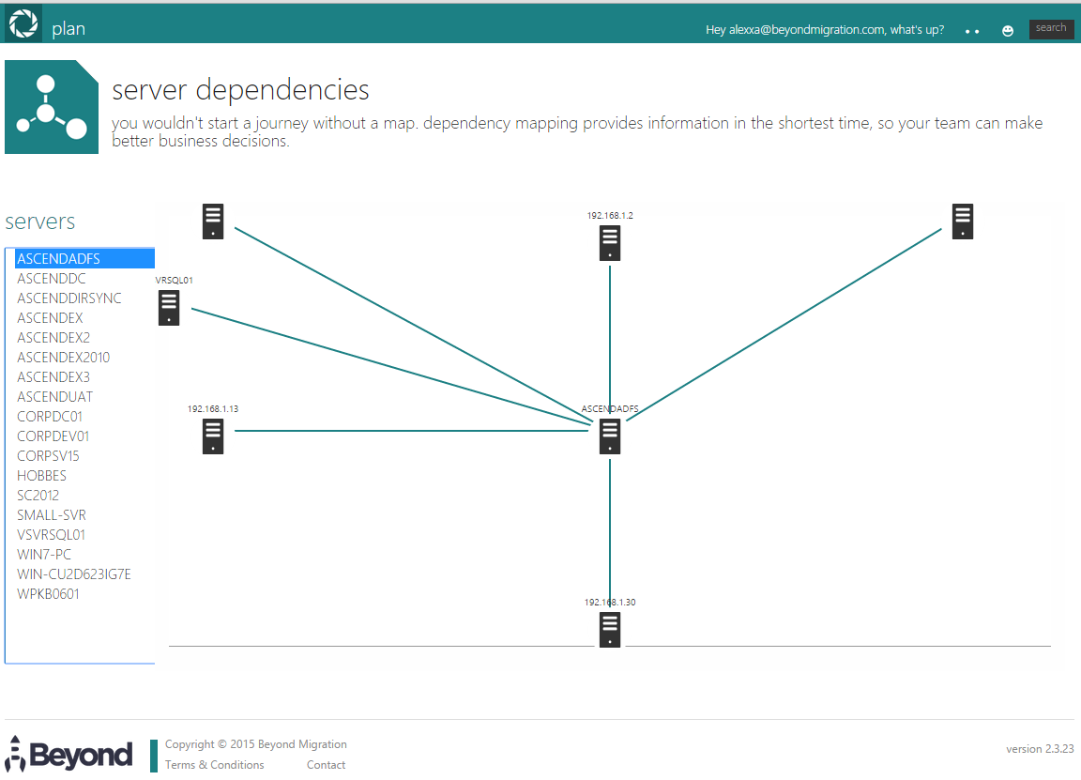Screen dimensions: 1081x780
Task: Select VSVRSQL01 server
Action: pos(51,535)
